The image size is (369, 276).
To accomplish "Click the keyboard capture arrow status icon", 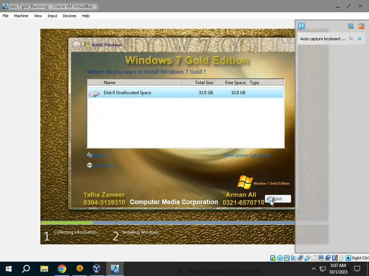I will 348,258.
